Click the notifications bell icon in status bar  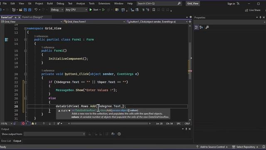click(264, 147)
